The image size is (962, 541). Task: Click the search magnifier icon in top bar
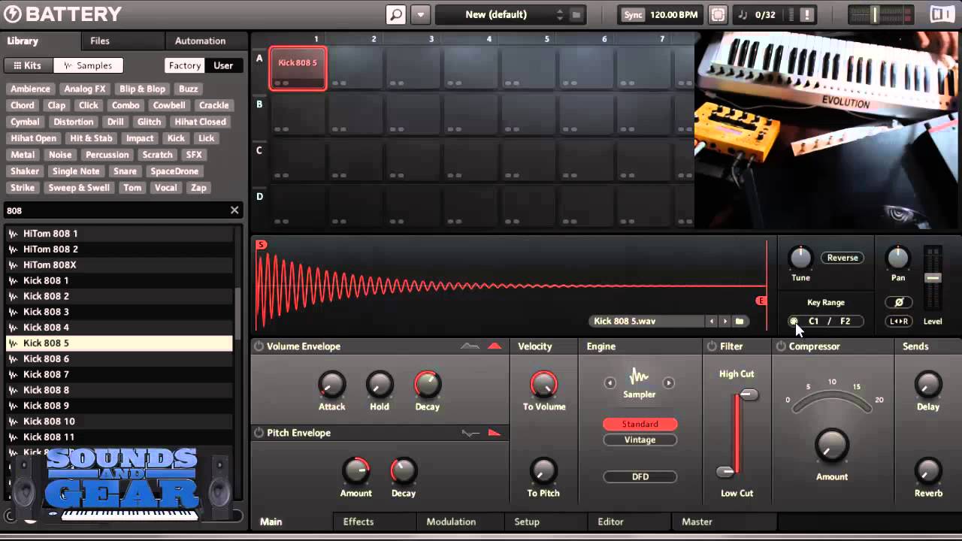coord(395,14)
